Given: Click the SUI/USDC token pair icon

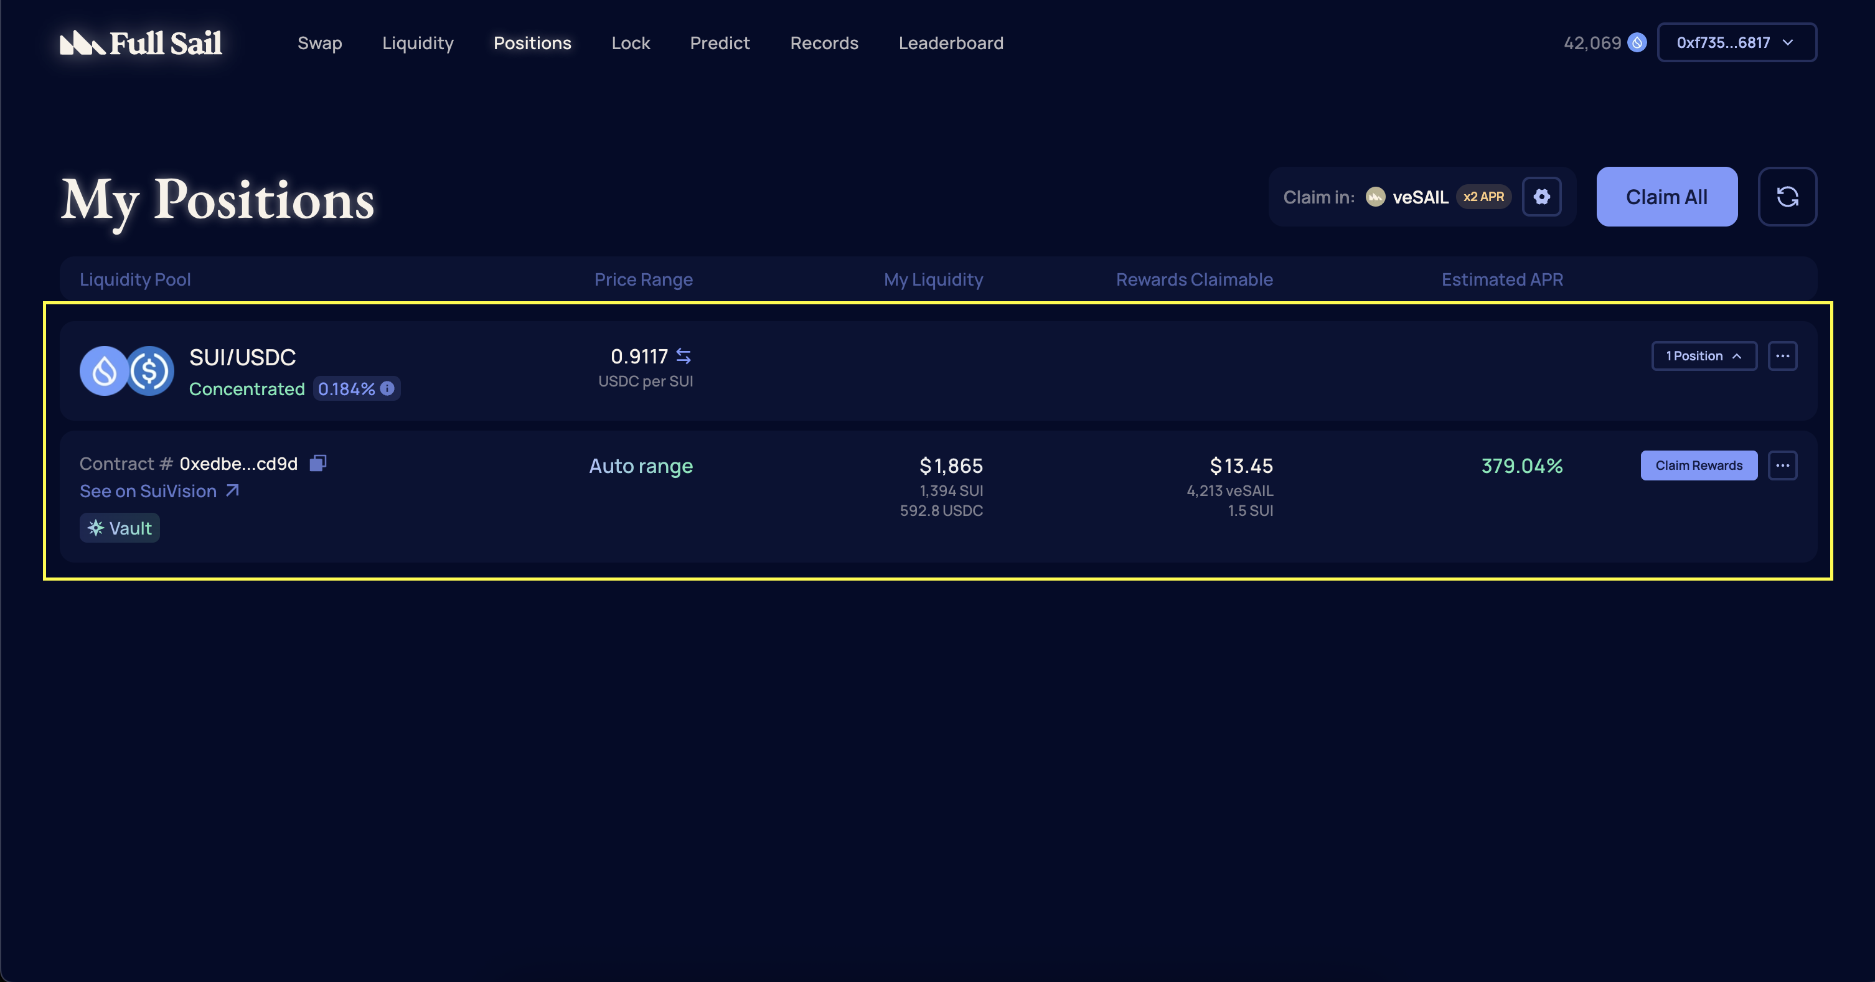Looking at the screenshot, I should (x=126, y=370).
